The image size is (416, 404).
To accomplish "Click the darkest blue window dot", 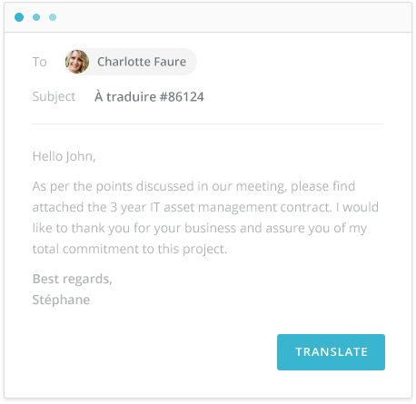I will tap(19, 17).
